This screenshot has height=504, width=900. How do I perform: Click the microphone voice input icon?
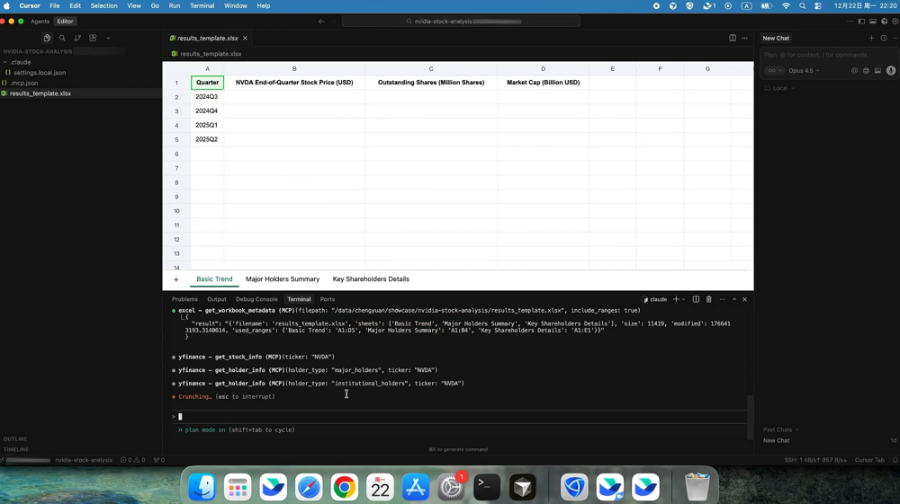(x=891, y=70)
